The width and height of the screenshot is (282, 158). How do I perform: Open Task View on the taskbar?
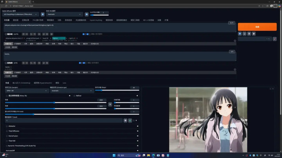click(144, 155)
